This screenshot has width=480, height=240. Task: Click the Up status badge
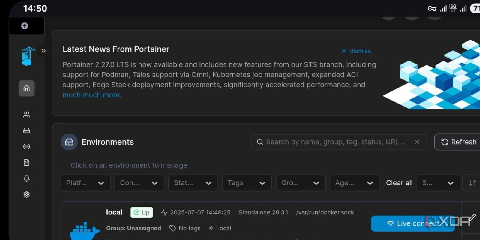point(142,212)
